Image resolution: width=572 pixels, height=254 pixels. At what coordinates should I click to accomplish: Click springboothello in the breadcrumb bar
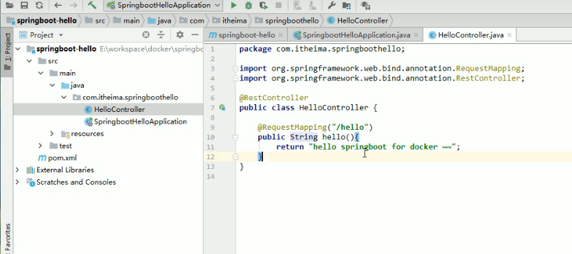pyautogui.click(x=287, y=21)
